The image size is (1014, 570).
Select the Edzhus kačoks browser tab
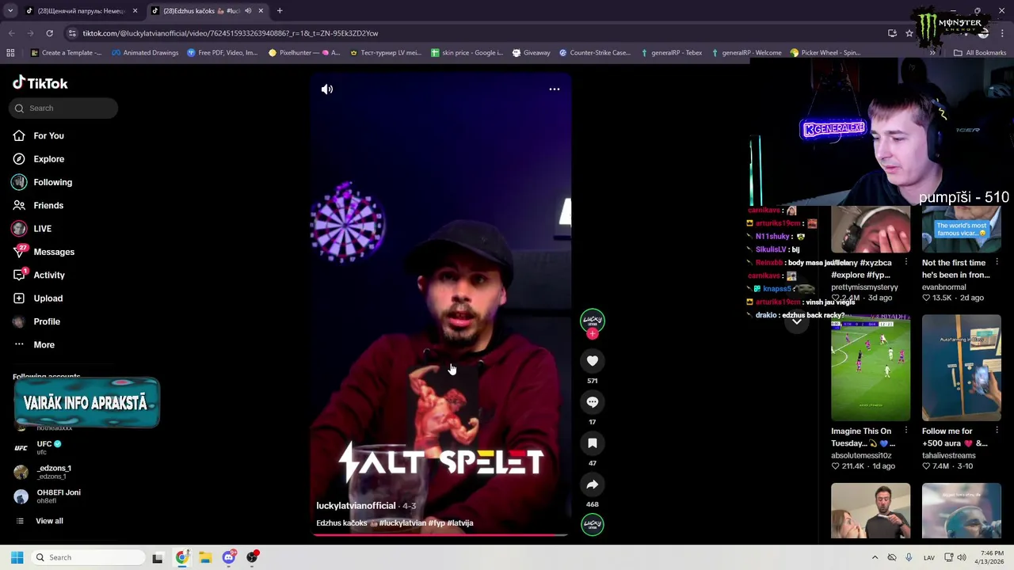[208, 11]
